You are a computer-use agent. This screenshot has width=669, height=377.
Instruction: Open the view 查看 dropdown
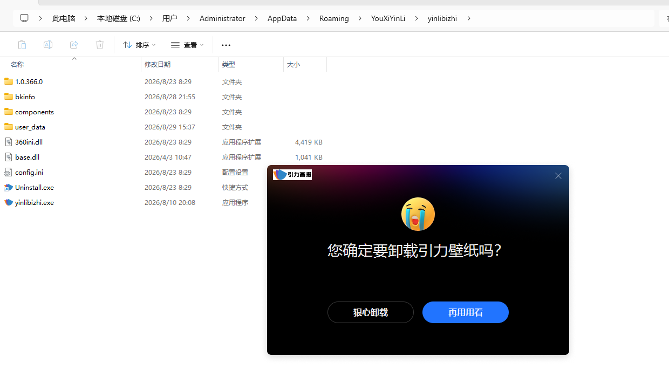(x=187, y=45)
